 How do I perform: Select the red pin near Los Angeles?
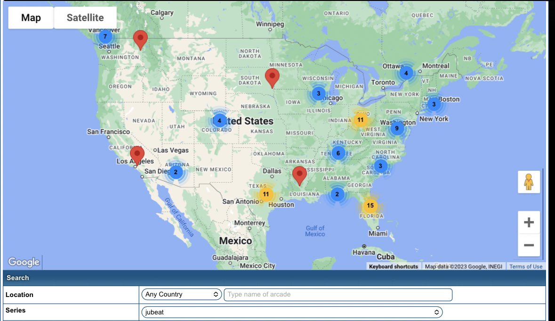pyautogui.click(x=137, y=154)
